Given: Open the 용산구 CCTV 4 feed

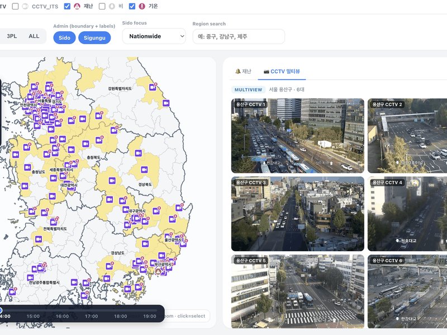Looking at the screenshot, I should [x=407, y=214].
